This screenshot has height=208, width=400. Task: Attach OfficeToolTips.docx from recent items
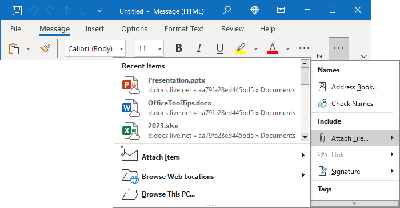tap(209, 108)
